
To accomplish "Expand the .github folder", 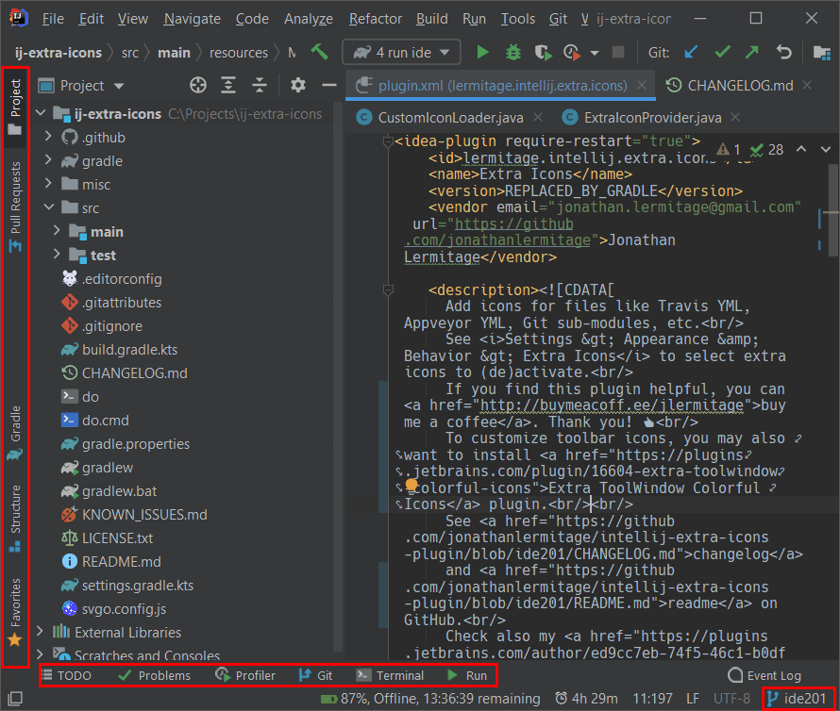I will click(48, 138).
